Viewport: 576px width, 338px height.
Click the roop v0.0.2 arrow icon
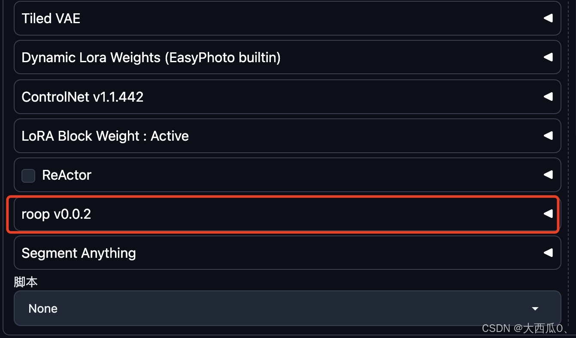click(x=548, y=214)
